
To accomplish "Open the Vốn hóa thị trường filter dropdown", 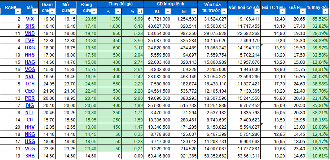I will tap(224, 12).
